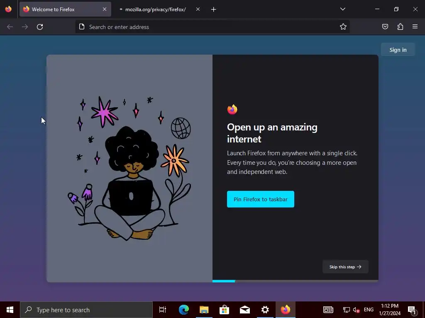Close the mozilla.org privacy tab

click(198, 9)
